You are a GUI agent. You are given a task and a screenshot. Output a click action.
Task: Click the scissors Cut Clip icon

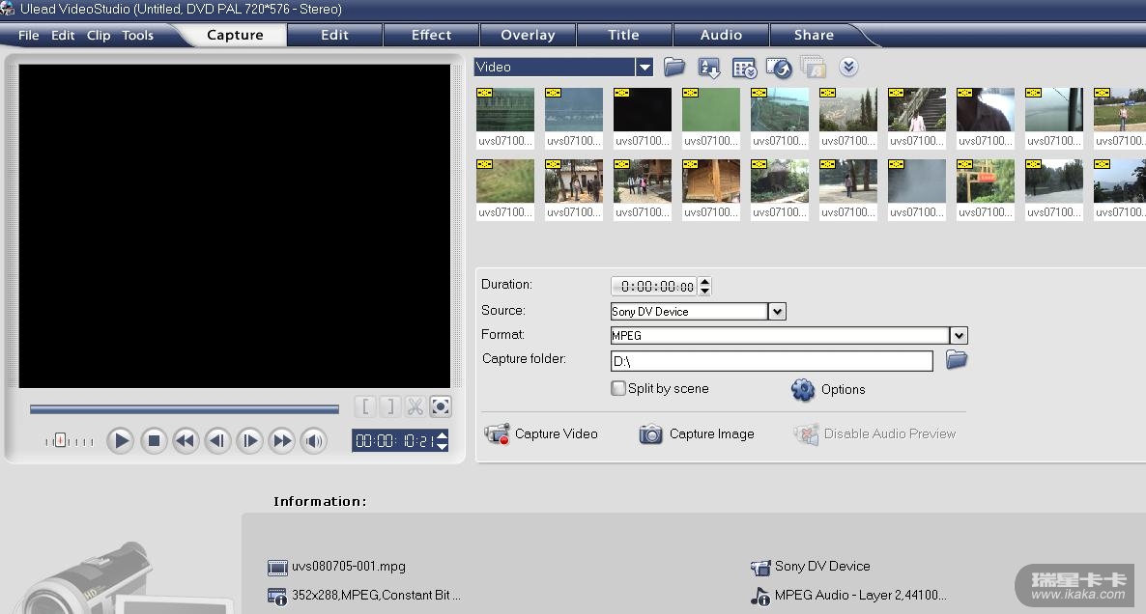pyautogui.click(x=415, y=406)
